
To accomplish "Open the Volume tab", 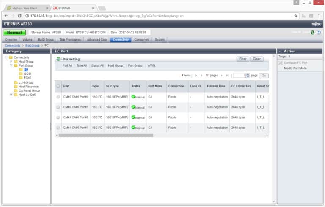I will (x=28, y=40).
